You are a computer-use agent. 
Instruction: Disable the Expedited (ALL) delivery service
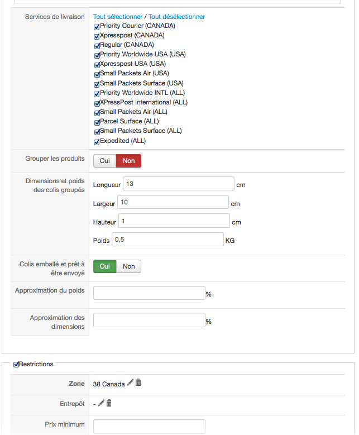tap(97, 142)
